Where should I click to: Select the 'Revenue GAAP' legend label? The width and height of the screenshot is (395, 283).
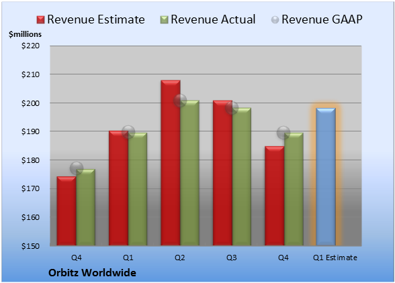(x=322, y=19)
